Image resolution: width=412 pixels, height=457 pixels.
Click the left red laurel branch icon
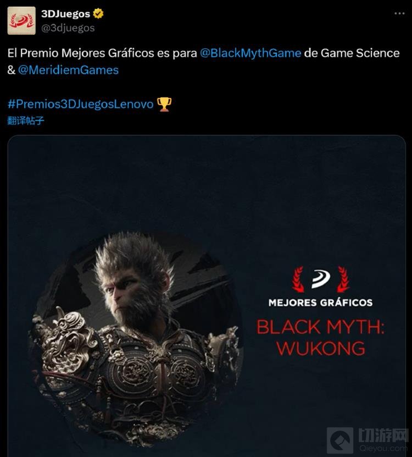(298, 279)
